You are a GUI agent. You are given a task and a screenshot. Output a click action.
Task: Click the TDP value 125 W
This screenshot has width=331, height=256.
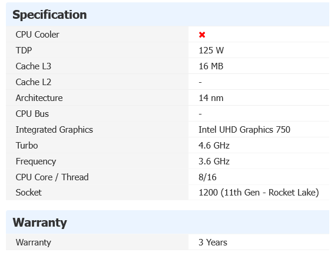coord(211,50)
